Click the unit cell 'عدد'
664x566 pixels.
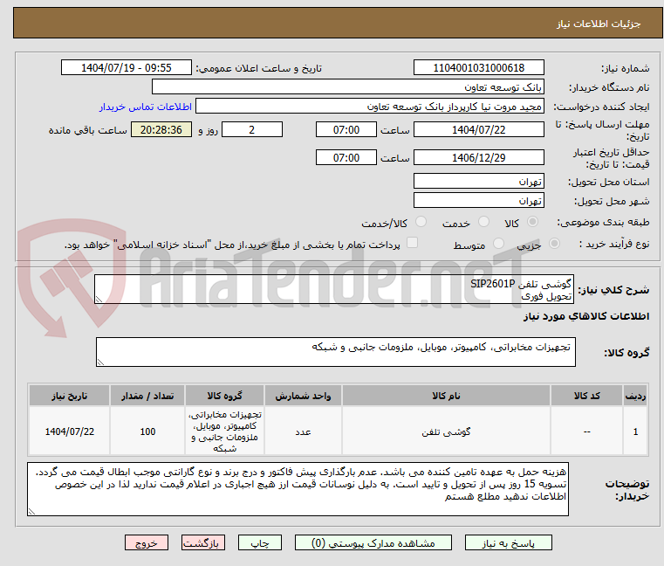click(x=303, y=431)
